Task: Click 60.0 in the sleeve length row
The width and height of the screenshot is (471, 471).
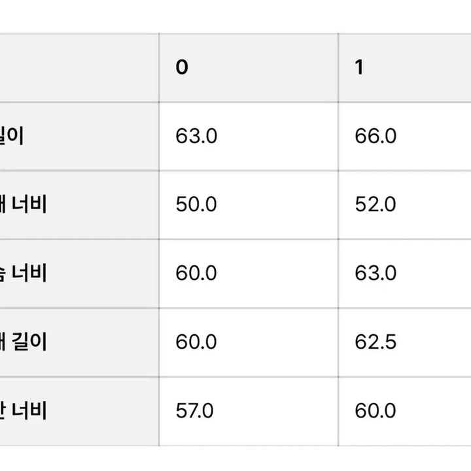Action: pos(196,341)
